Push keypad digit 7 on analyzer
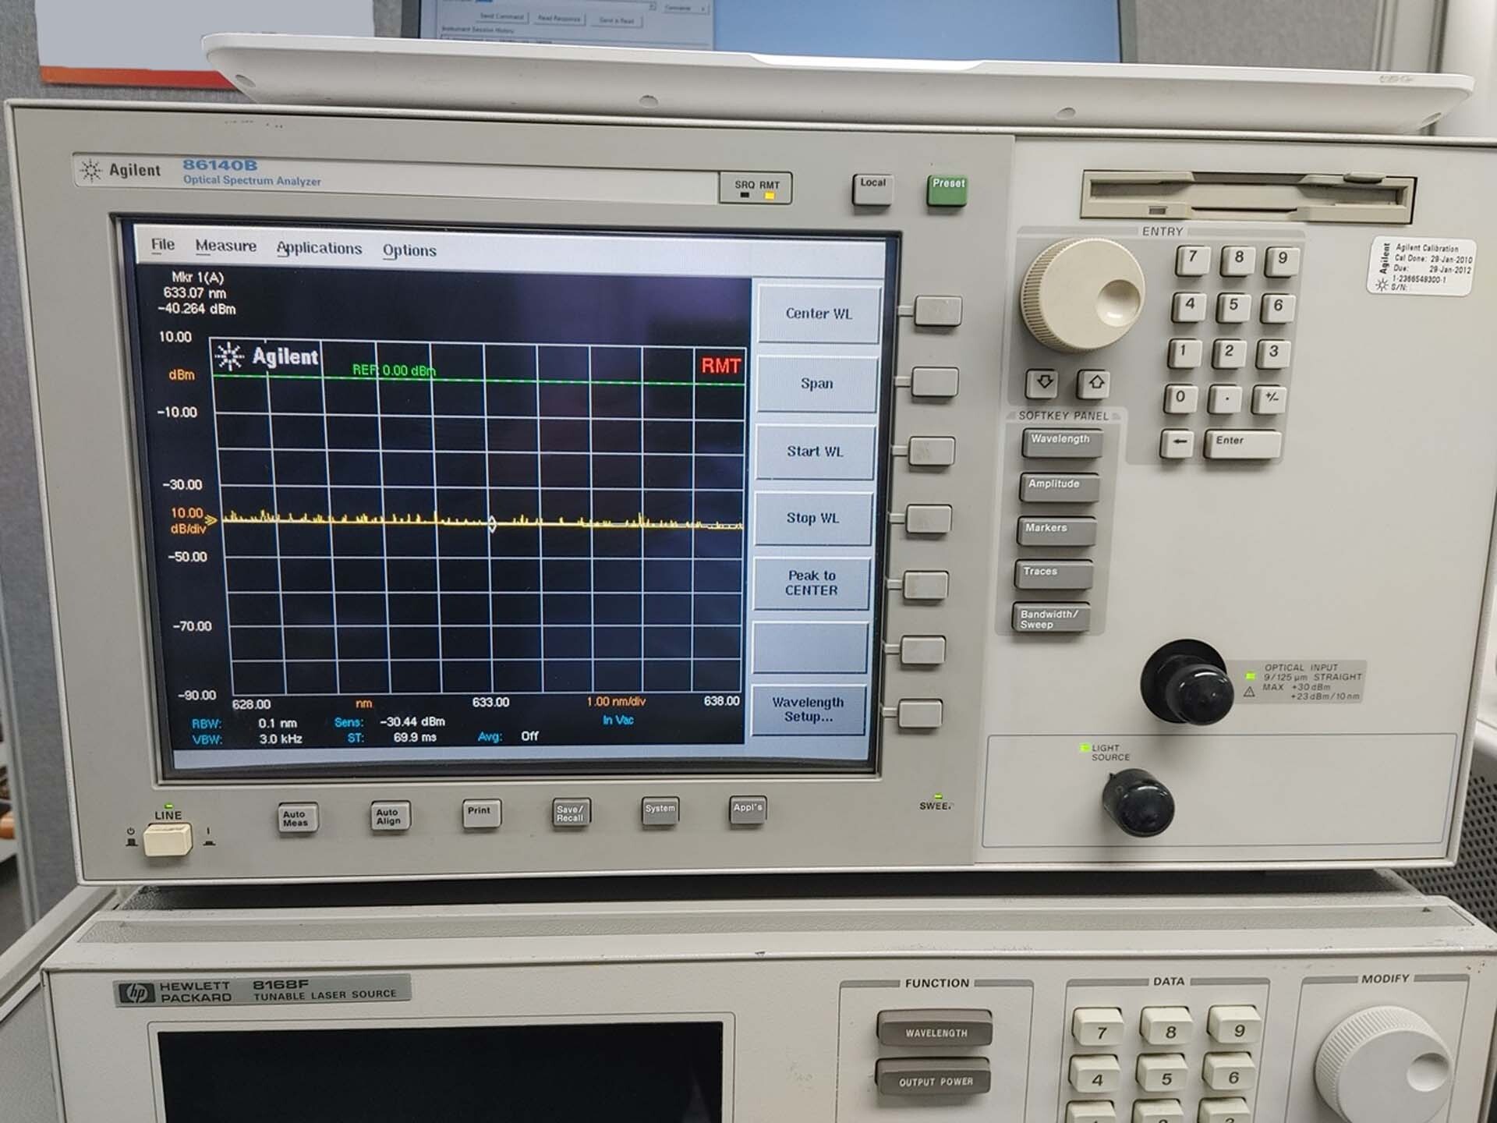Viewport: 1497px width, 1123px height. [1192, 260]
